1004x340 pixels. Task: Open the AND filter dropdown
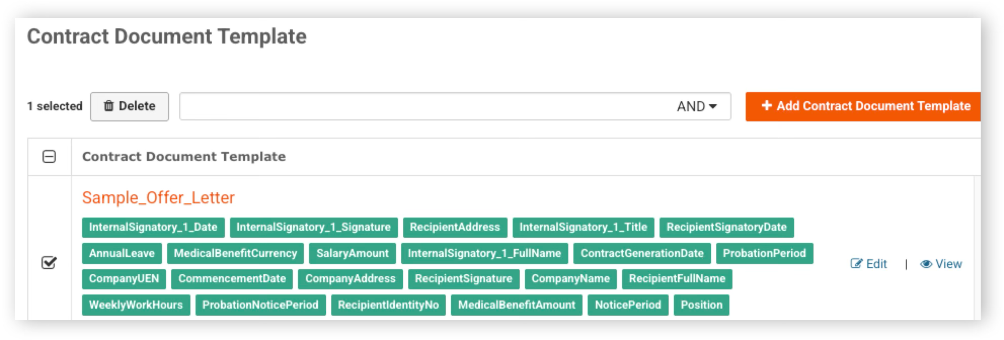click(697, 106)
